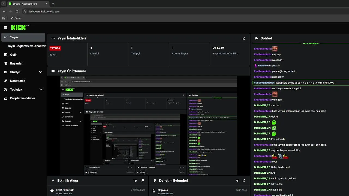Open the tab search dropdown arrow

click(x=4, y=4)
